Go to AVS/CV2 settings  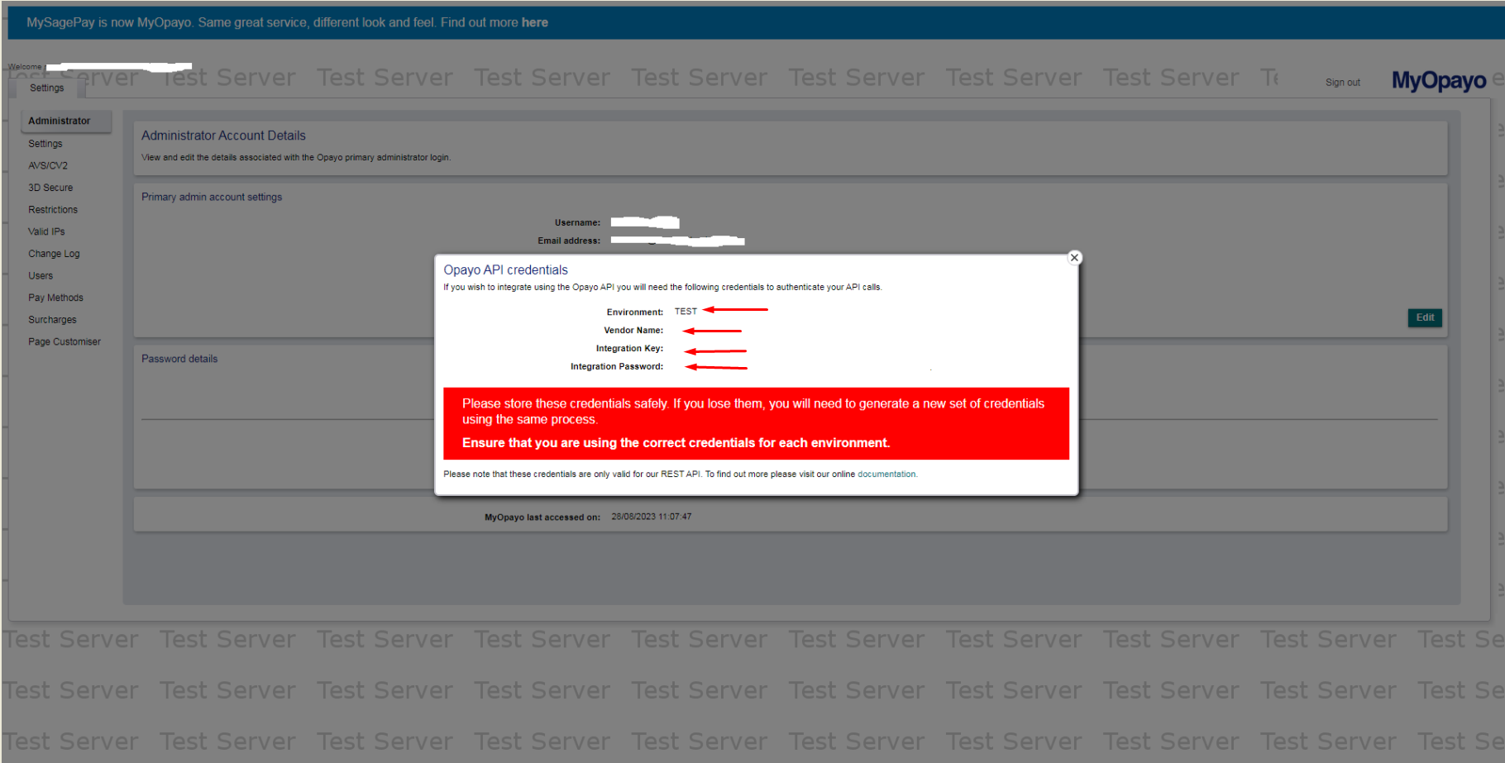click(x=48, y=165)
